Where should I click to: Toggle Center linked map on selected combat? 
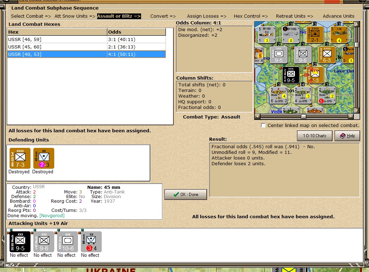[x=263, y=126]
